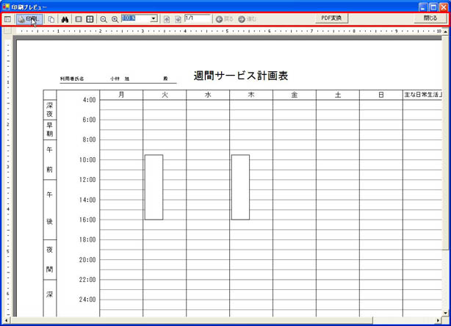The height and width of the screenshot is (326, 451).
Task: Click the zoom out magnifier
Action: pos(104,19)
